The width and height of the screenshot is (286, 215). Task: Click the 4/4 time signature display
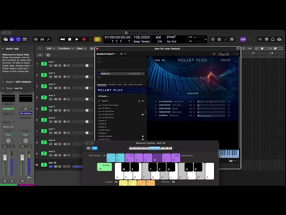click(158, 37)
